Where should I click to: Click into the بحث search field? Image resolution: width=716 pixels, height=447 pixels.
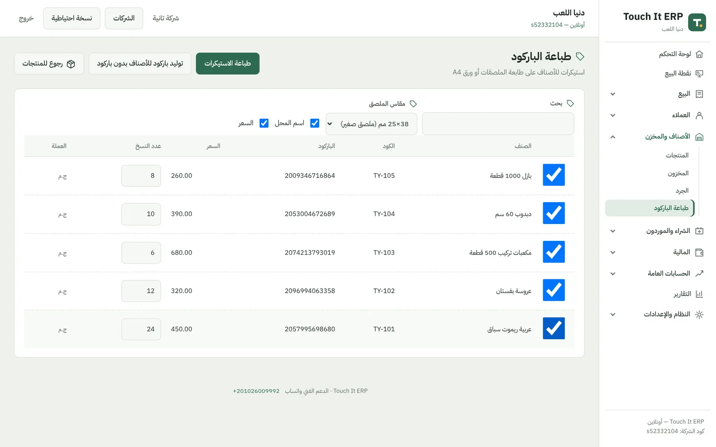[498, 124]
